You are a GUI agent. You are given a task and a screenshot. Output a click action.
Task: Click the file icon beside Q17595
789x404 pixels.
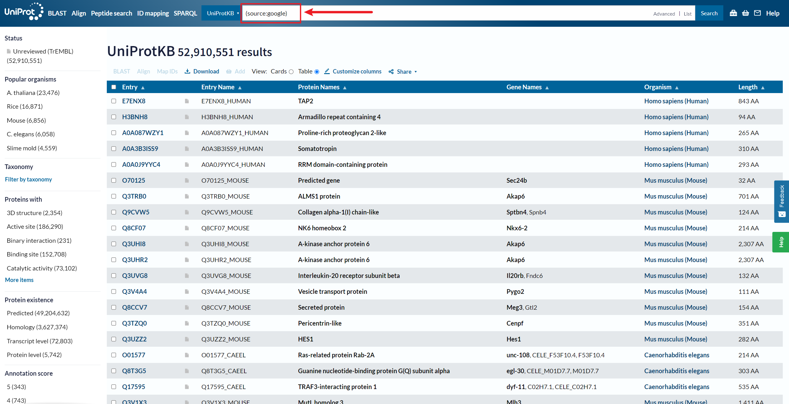tap(187, 387)
